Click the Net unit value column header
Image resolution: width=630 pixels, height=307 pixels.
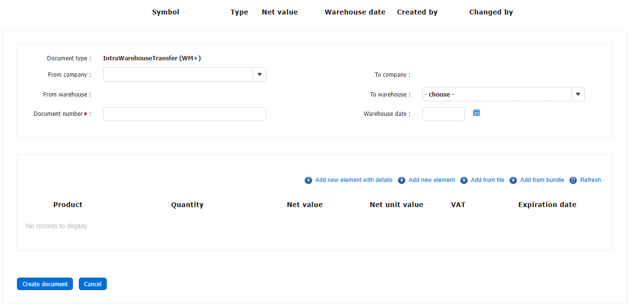point(396,205)
